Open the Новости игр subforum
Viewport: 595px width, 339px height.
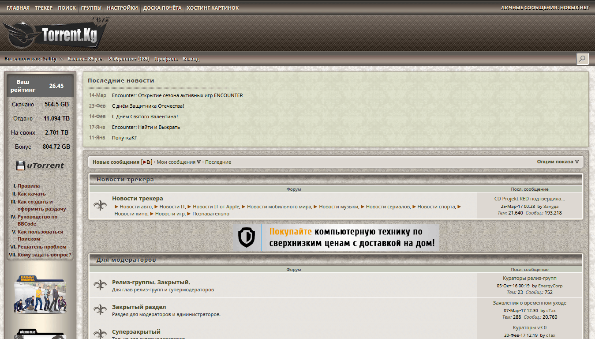[170, 214]
